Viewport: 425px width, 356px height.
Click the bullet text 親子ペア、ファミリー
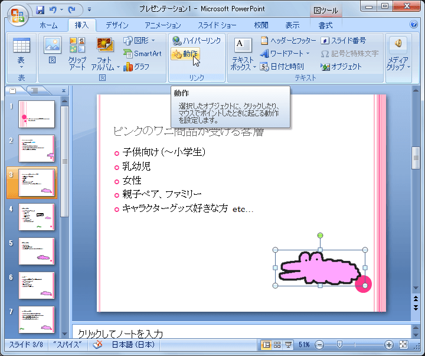(162, 194)
